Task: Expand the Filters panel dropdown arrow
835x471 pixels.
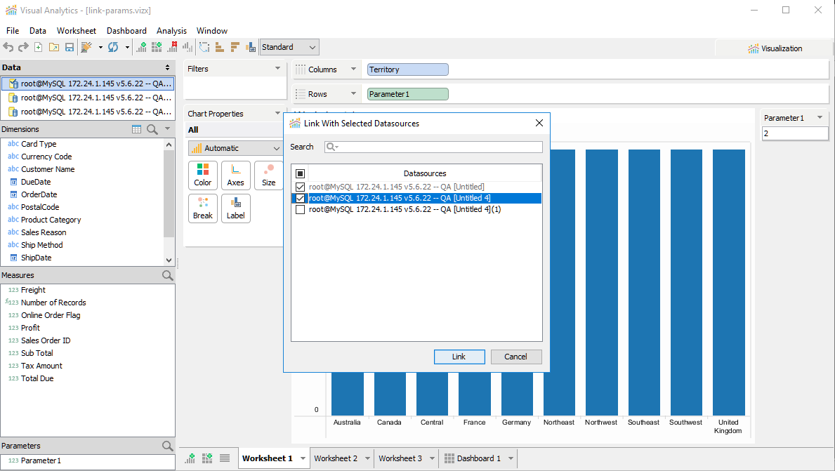Action: pyautogui.click(x=277, y=68)
